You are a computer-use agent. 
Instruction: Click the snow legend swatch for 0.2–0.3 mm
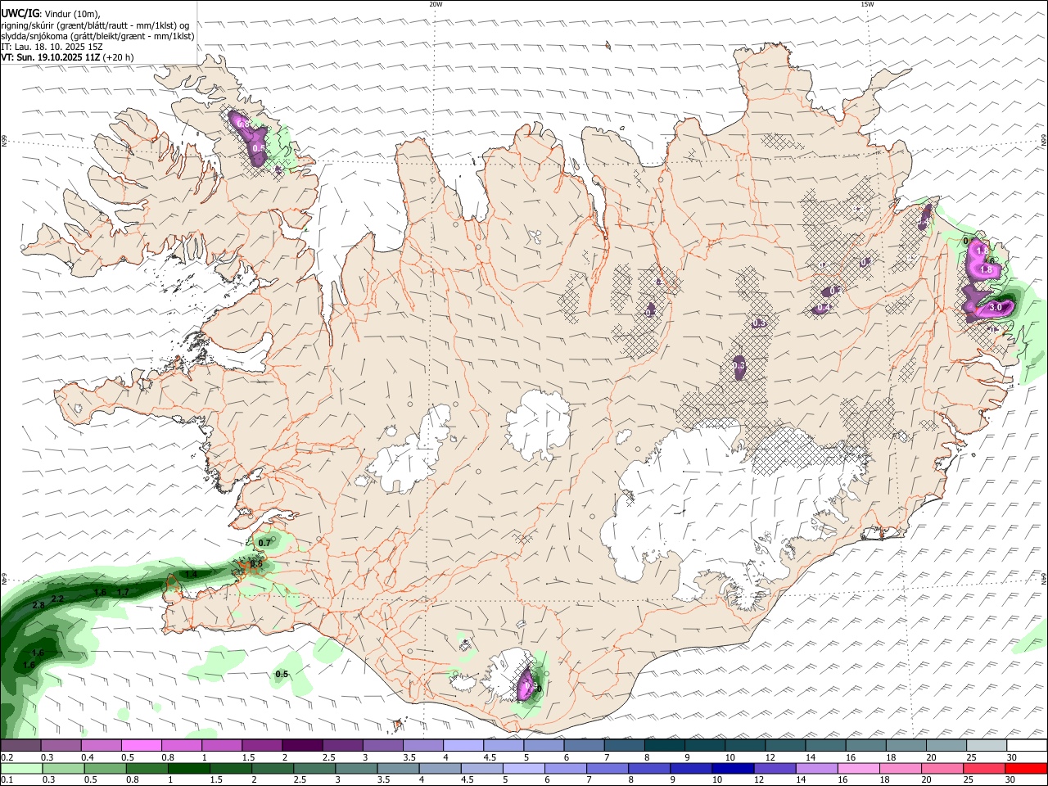(20, 745)
